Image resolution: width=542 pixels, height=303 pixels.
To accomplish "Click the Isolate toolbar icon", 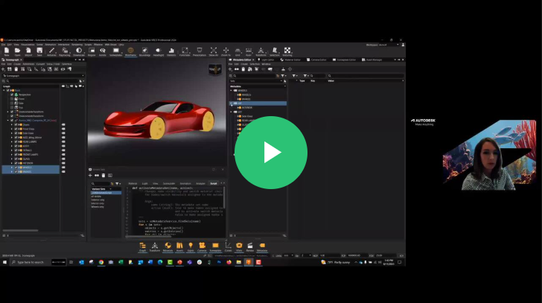I will [x=103, y=52].
